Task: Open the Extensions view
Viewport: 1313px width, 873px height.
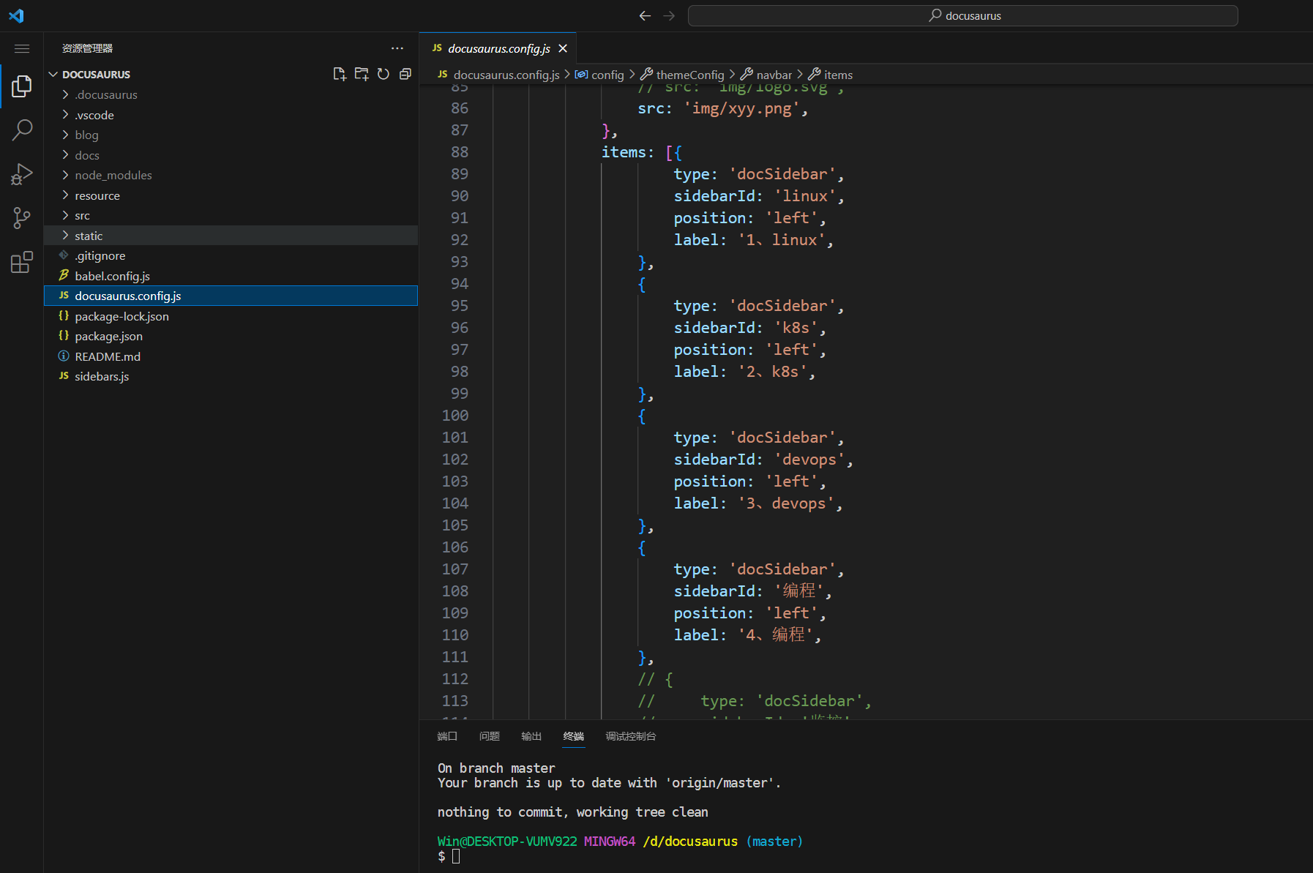Action: [x=22, y=262]
